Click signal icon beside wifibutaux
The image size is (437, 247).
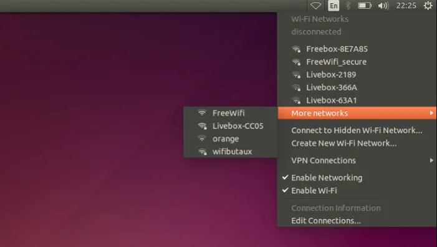click(202, 152)
